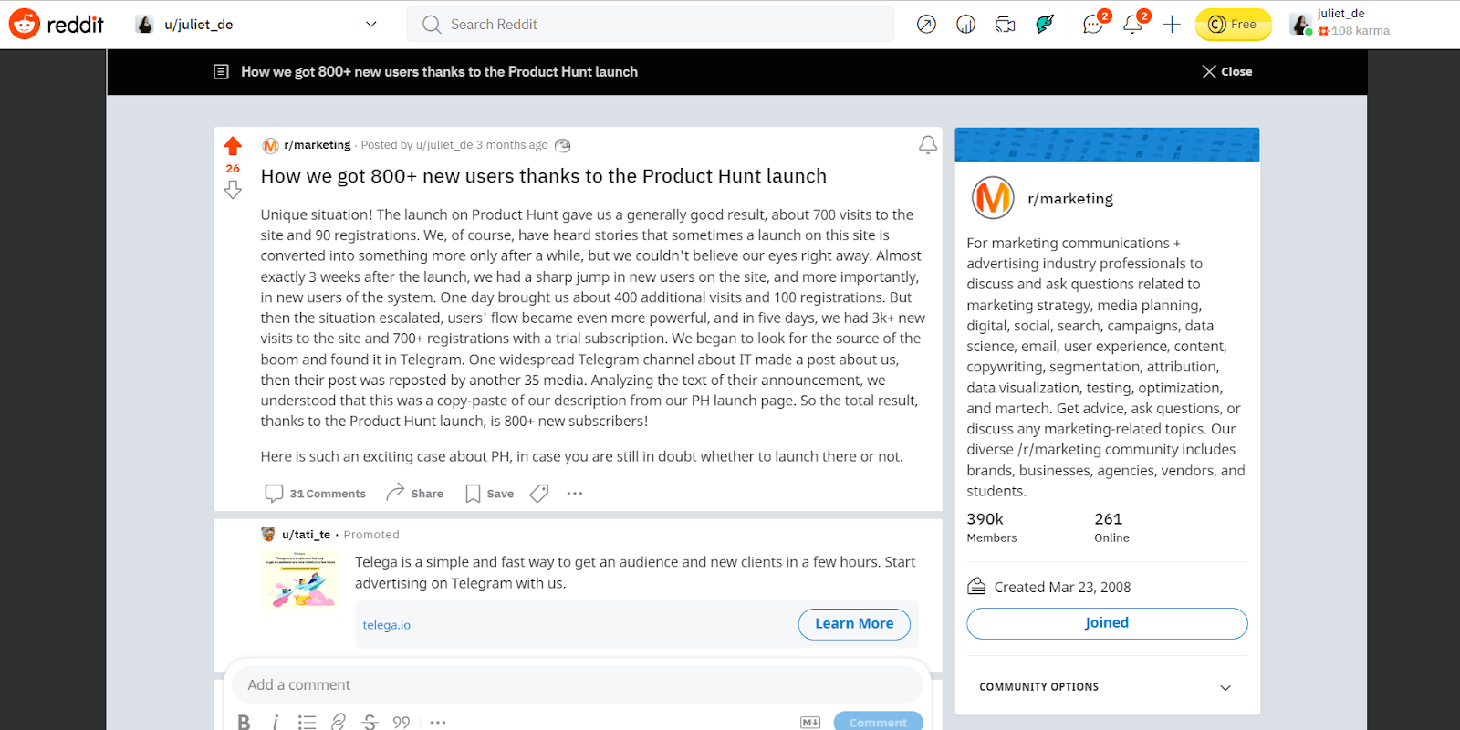Viewport: 1460px width, 730px height.
Task: Click the Learn More ad button
Action: click(x=854, y=624)
